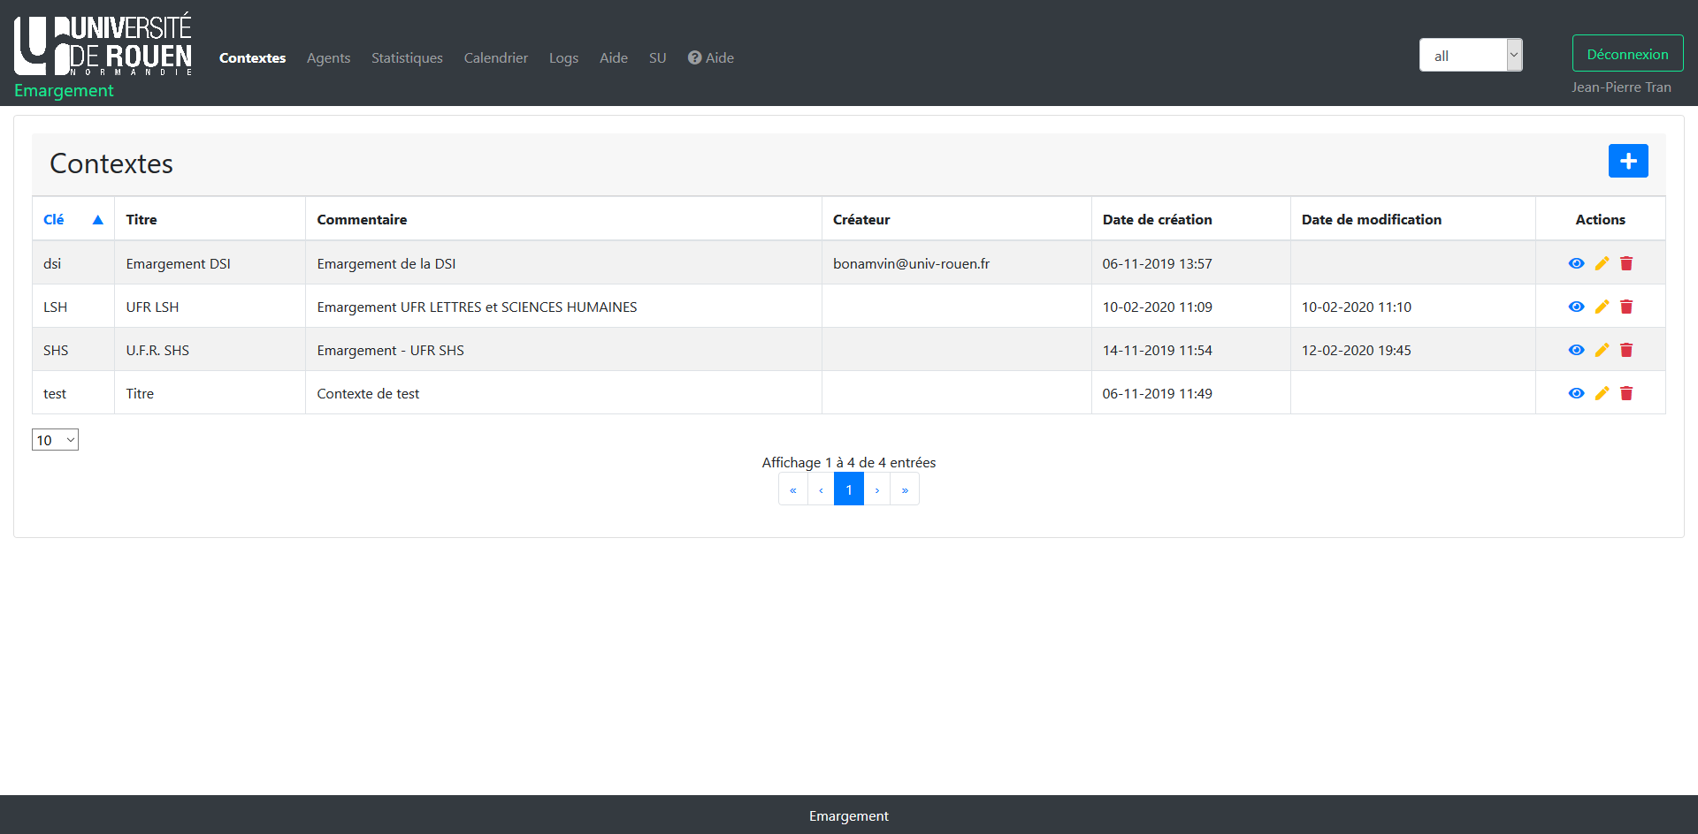Expand the entries per page selector
This screenshot has height=834, width=1698.
click(55, 440)
